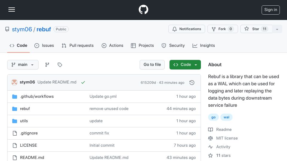Screen dimensions: 287x161
Task: Open the hamburger navigation menu
Action: [x=12, y=10]
